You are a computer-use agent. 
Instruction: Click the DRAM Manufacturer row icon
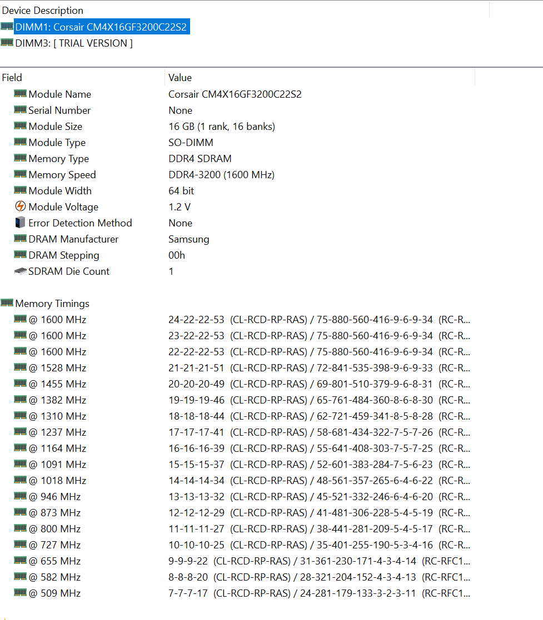[20, 239]
